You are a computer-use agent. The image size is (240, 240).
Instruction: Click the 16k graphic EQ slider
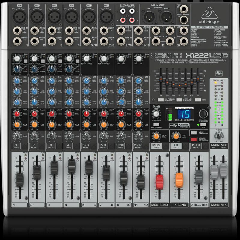pyautogui.click(x=198, y=79)
